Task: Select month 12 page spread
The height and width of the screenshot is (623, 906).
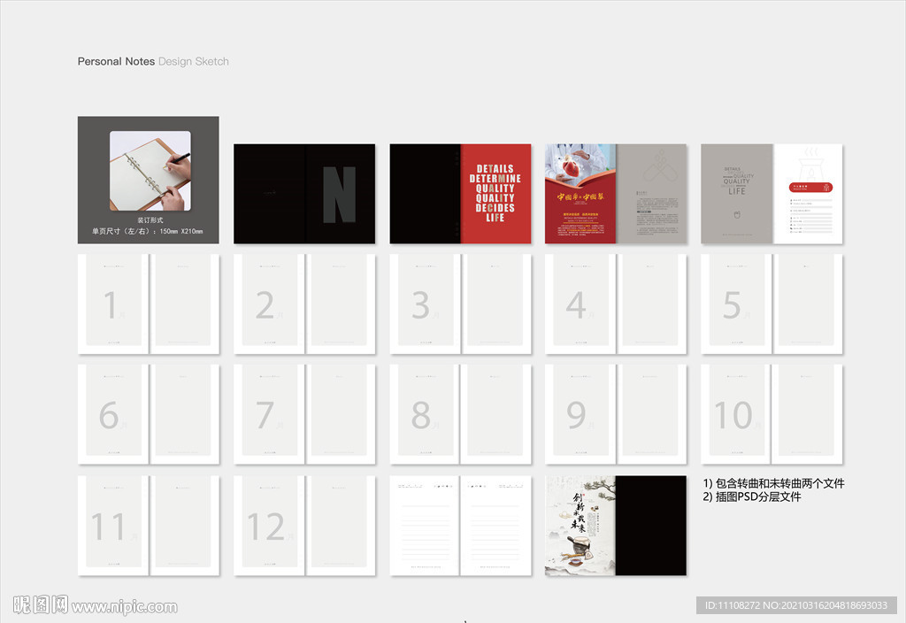Action: click(x=304, y=526)
